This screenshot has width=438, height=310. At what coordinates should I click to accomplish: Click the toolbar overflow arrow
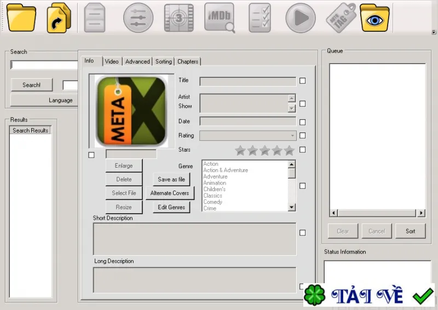tap(434, 32)
